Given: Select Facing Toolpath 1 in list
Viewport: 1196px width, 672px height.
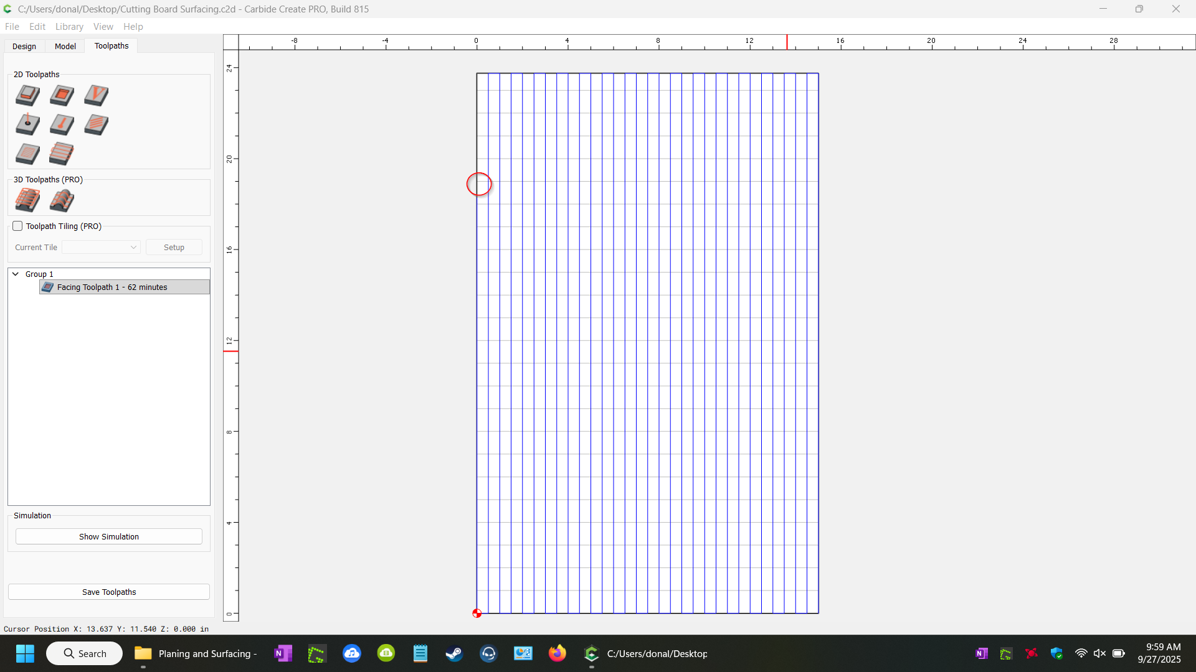Looking at the screenshot, I should [112, 287].
